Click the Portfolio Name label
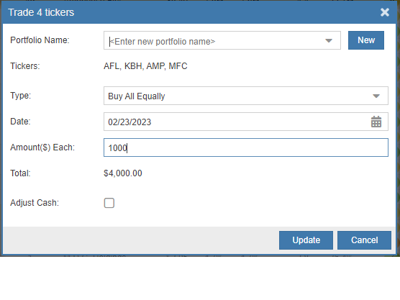The height and width of the screenshot is (300, 400). tap(40, 40)
